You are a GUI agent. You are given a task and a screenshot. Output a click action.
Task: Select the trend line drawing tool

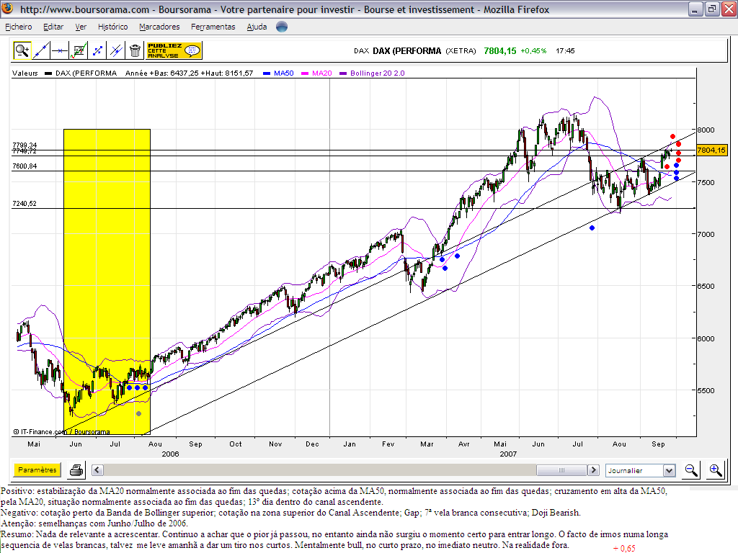click(41, 50)
